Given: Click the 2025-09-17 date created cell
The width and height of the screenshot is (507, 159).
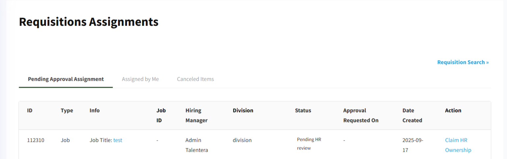Looking at the screenshot, I should 413,145.
